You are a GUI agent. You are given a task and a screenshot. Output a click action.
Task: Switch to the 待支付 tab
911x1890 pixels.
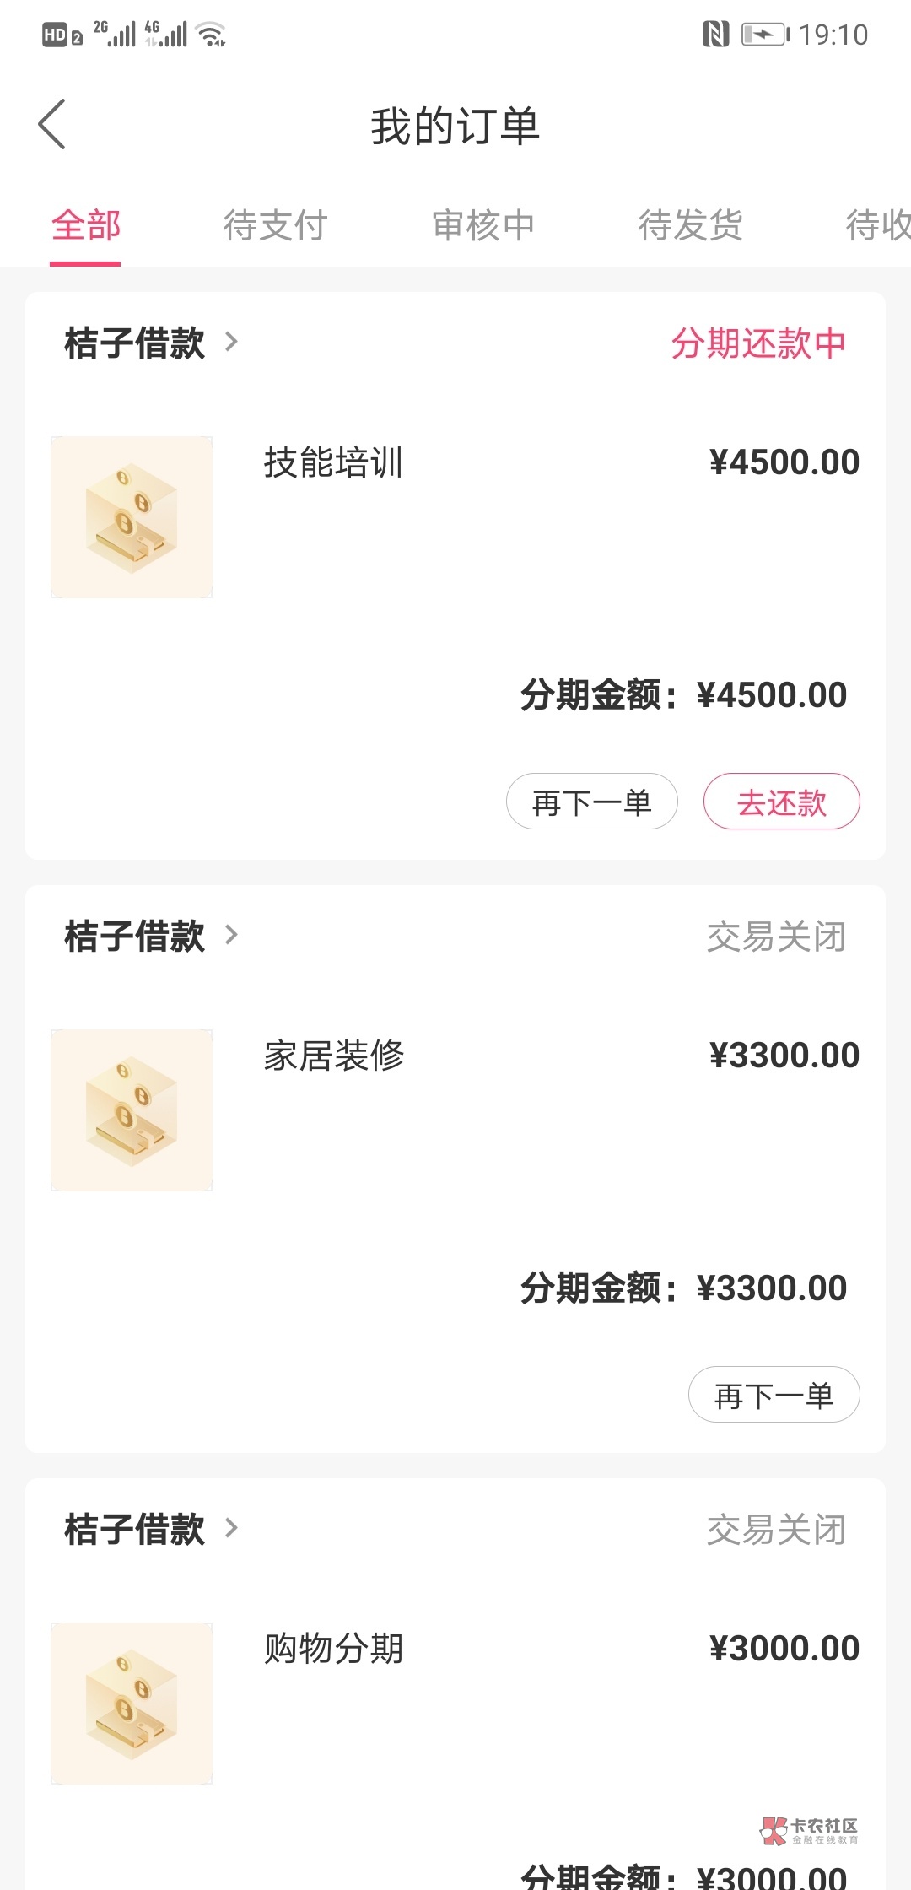pos(275,225)
